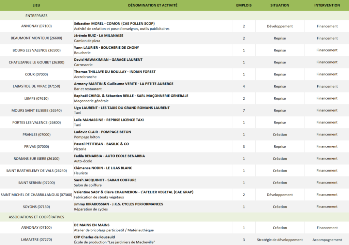Click the Reprise status for LES TAXIS DU GRAND ROMANS

pyautogui.click(x=279, y=110)
